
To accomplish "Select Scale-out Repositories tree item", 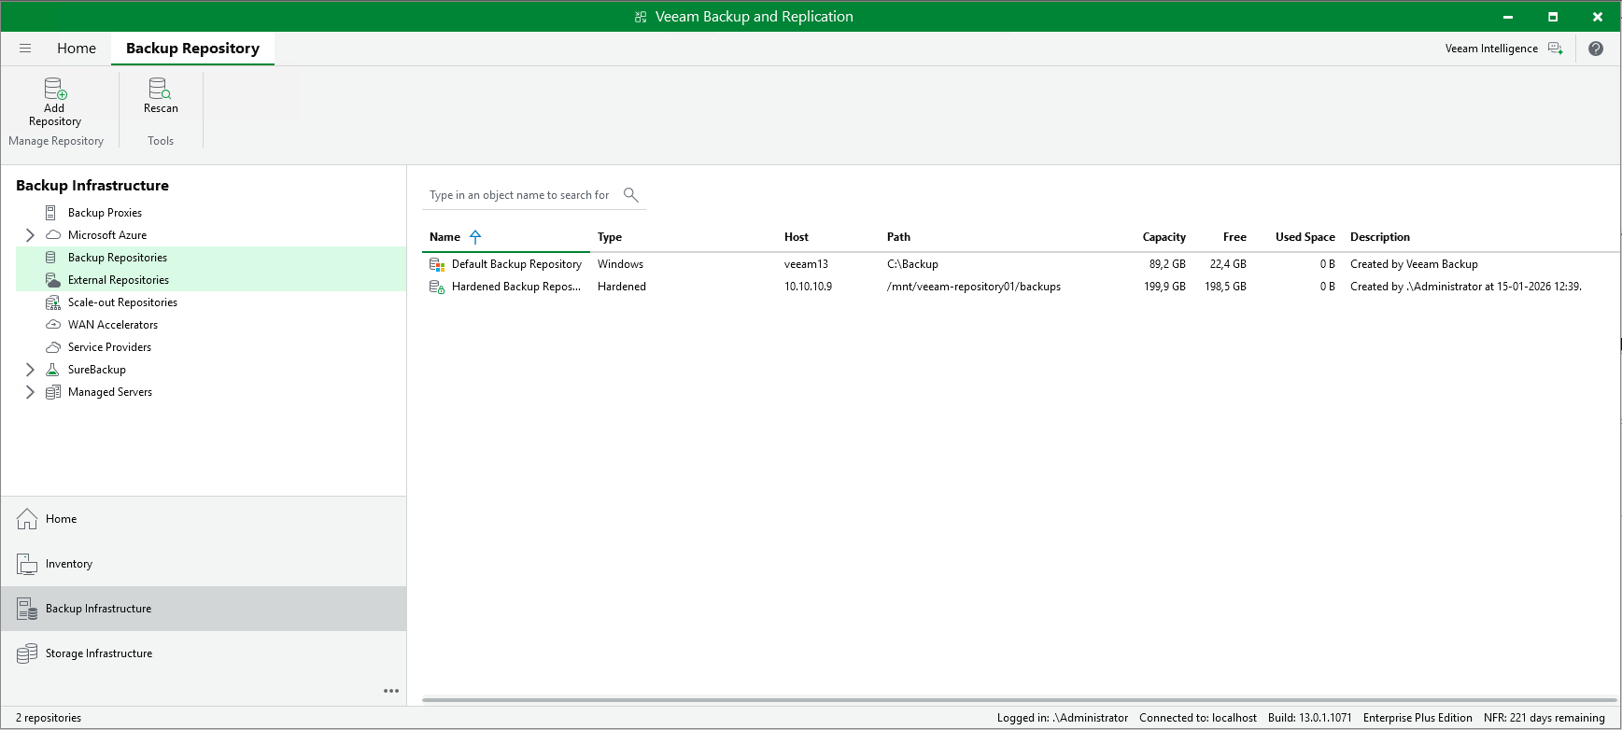I will (122, 302).
